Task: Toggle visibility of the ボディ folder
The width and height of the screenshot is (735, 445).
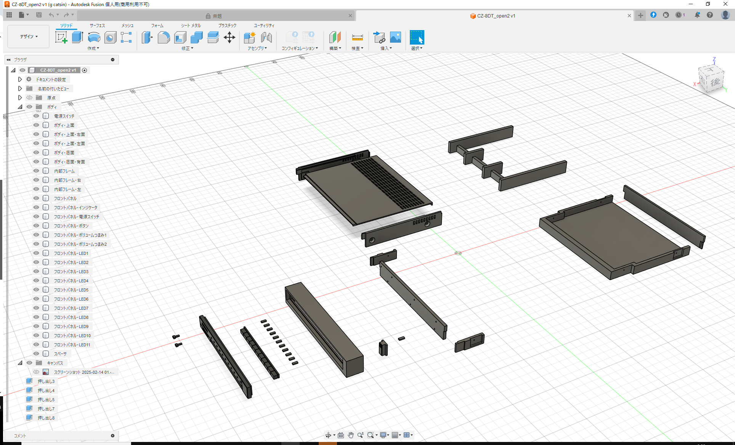Action: 29,107
